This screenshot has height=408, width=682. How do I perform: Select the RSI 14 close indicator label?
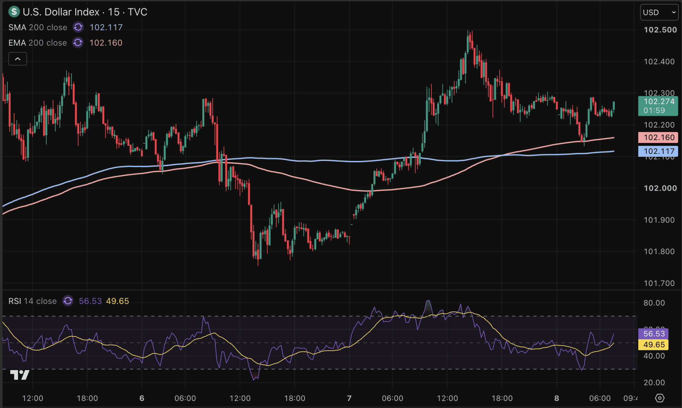click(33, 301)
